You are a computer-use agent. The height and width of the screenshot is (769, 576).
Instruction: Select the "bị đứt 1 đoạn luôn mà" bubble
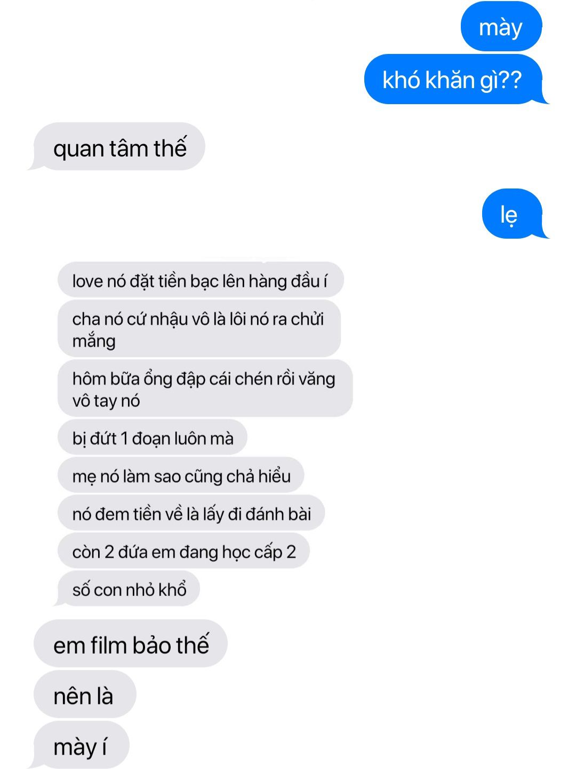click(153, 437)
